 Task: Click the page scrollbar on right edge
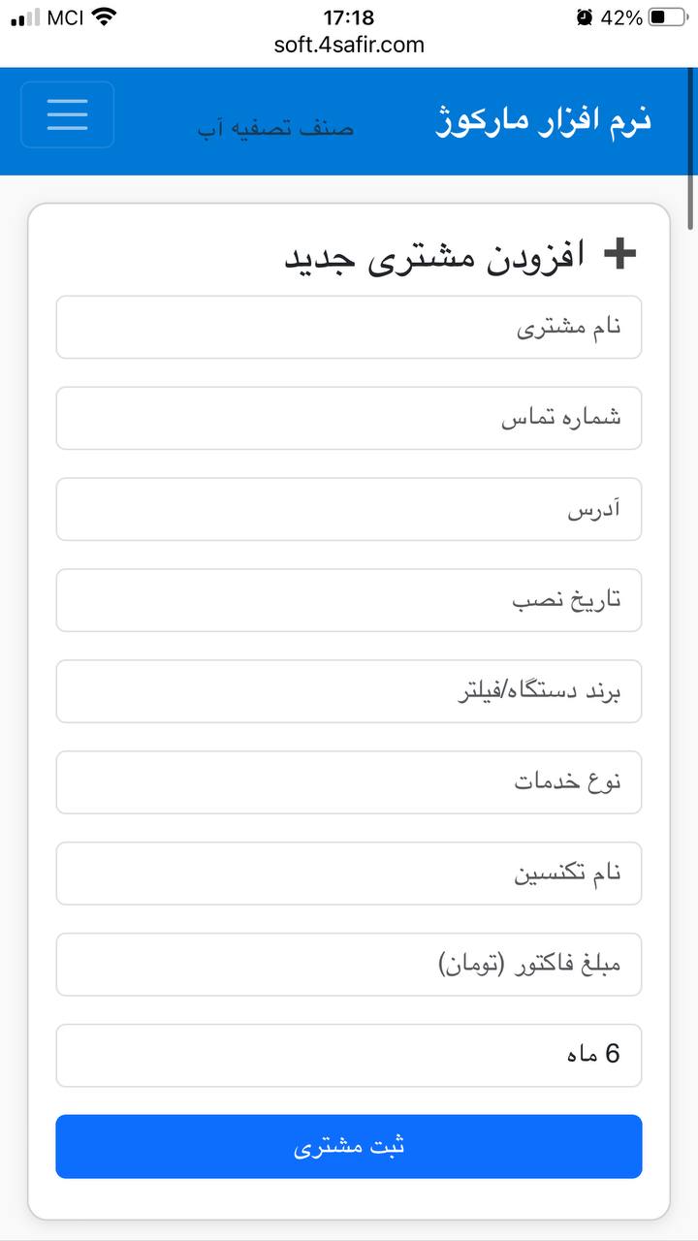(x=690, y=145)
